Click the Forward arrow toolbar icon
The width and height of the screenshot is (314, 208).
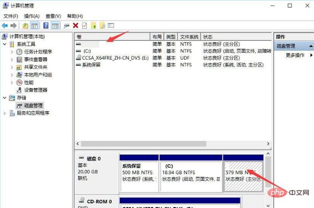[x=14, y=26]
